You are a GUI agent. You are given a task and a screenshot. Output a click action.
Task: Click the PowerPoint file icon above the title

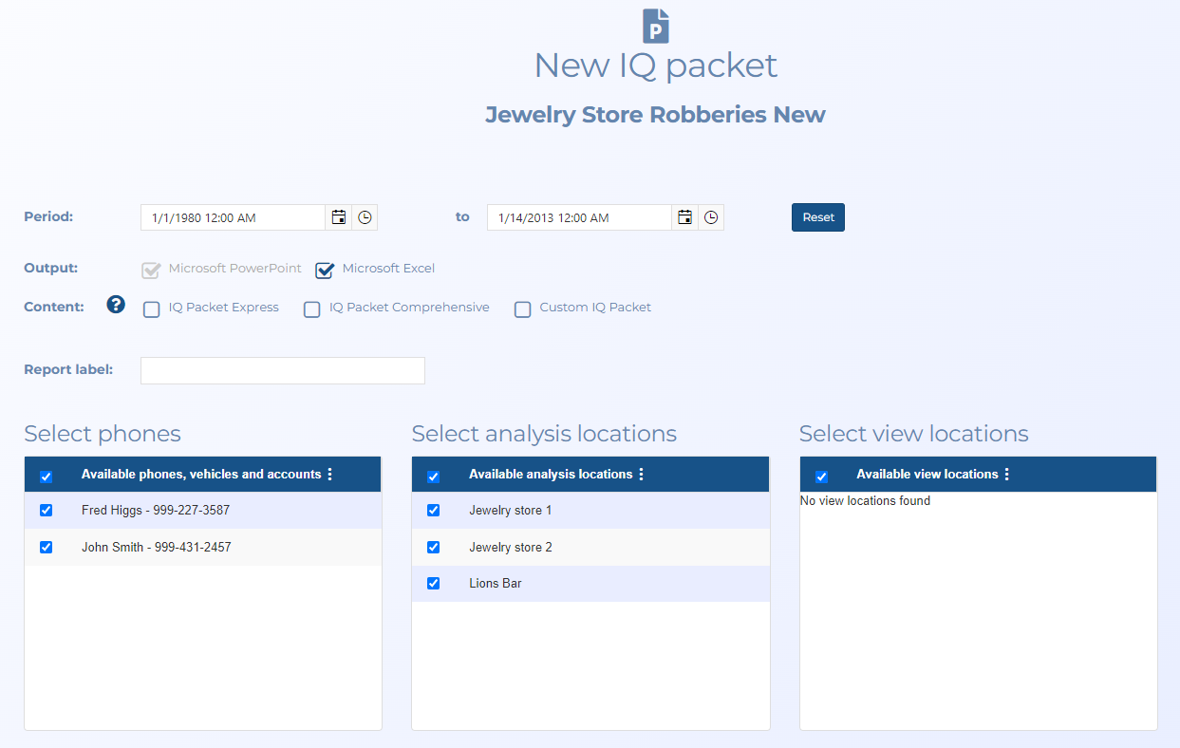(656, 26)
